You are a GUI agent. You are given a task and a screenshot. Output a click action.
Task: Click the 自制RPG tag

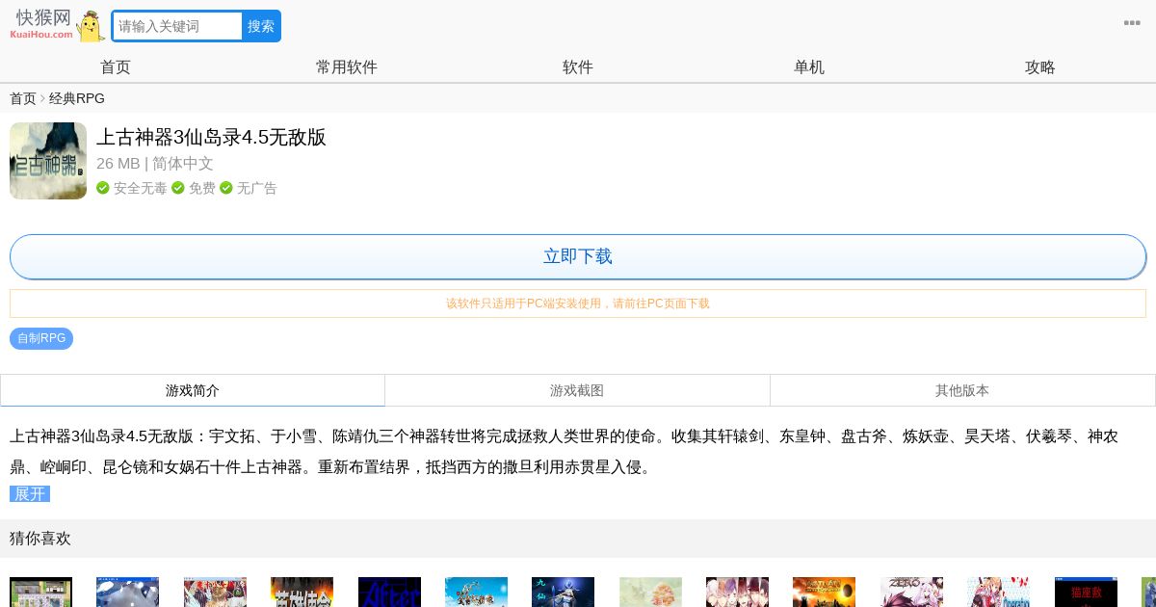tap(41, 338)
